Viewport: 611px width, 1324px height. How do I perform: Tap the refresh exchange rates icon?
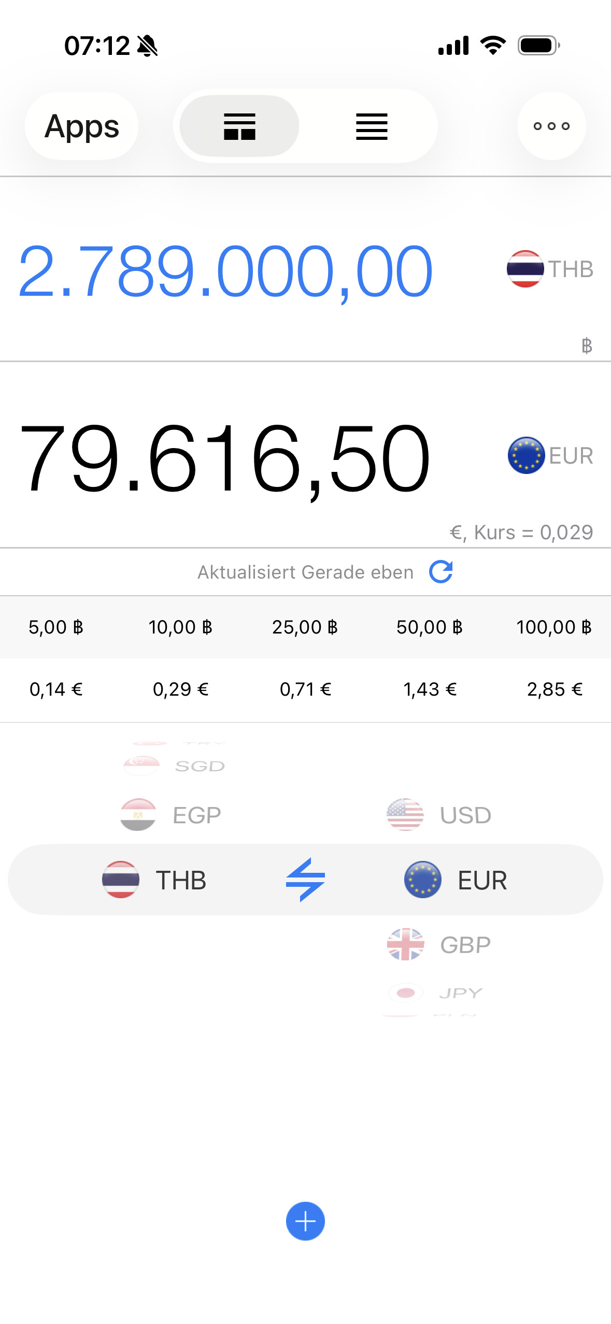pyautogui.click(x=441, y=572)
